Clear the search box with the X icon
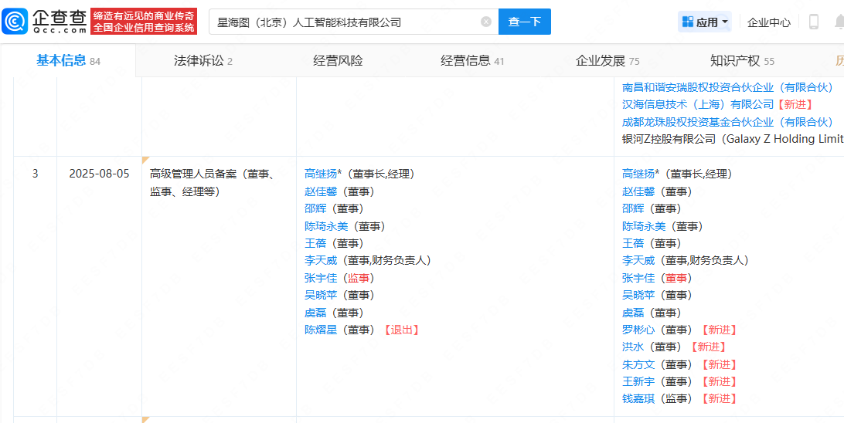 click(486, 22)
